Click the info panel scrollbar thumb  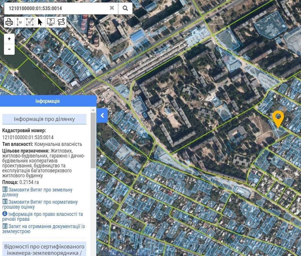[93, 139]
